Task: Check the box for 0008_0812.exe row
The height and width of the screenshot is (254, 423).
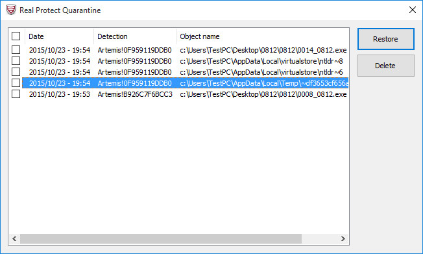Action: pos(16,94)
